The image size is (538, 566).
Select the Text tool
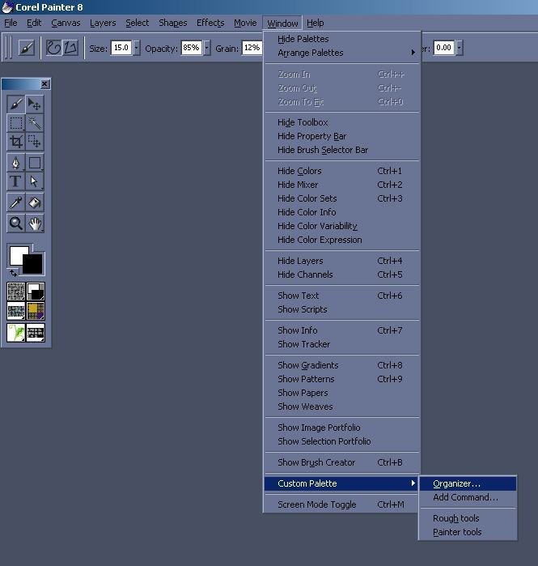tap(16, 181)
